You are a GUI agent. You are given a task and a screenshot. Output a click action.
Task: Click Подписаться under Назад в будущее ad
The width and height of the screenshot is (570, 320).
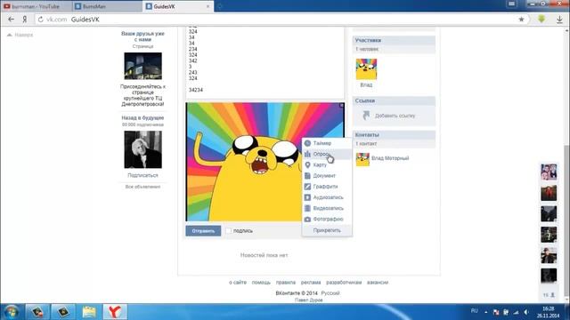(x=142, y=175)
